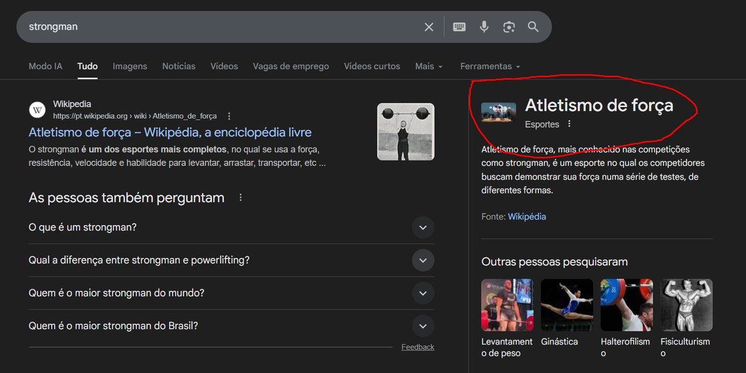Open the Vídeos tab

point(224,66)
